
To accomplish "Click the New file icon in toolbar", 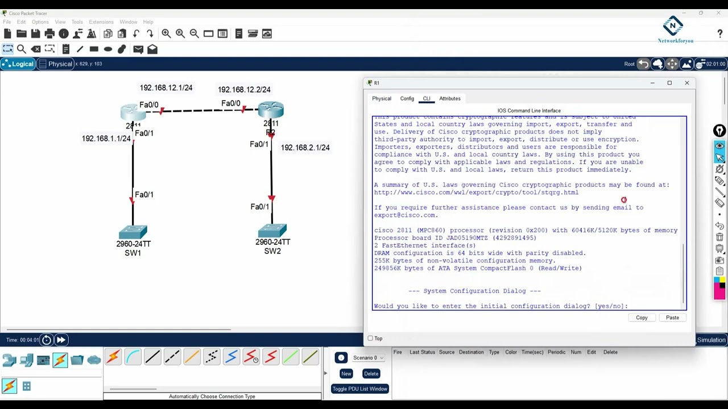I will click(x=7, y=34).
